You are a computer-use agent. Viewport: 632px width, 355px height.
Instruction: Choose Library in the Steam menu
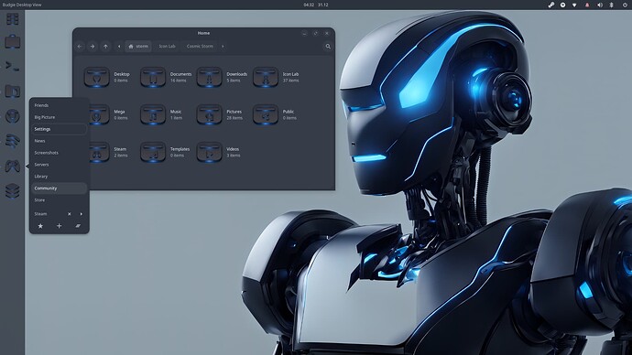click(59, 177)
